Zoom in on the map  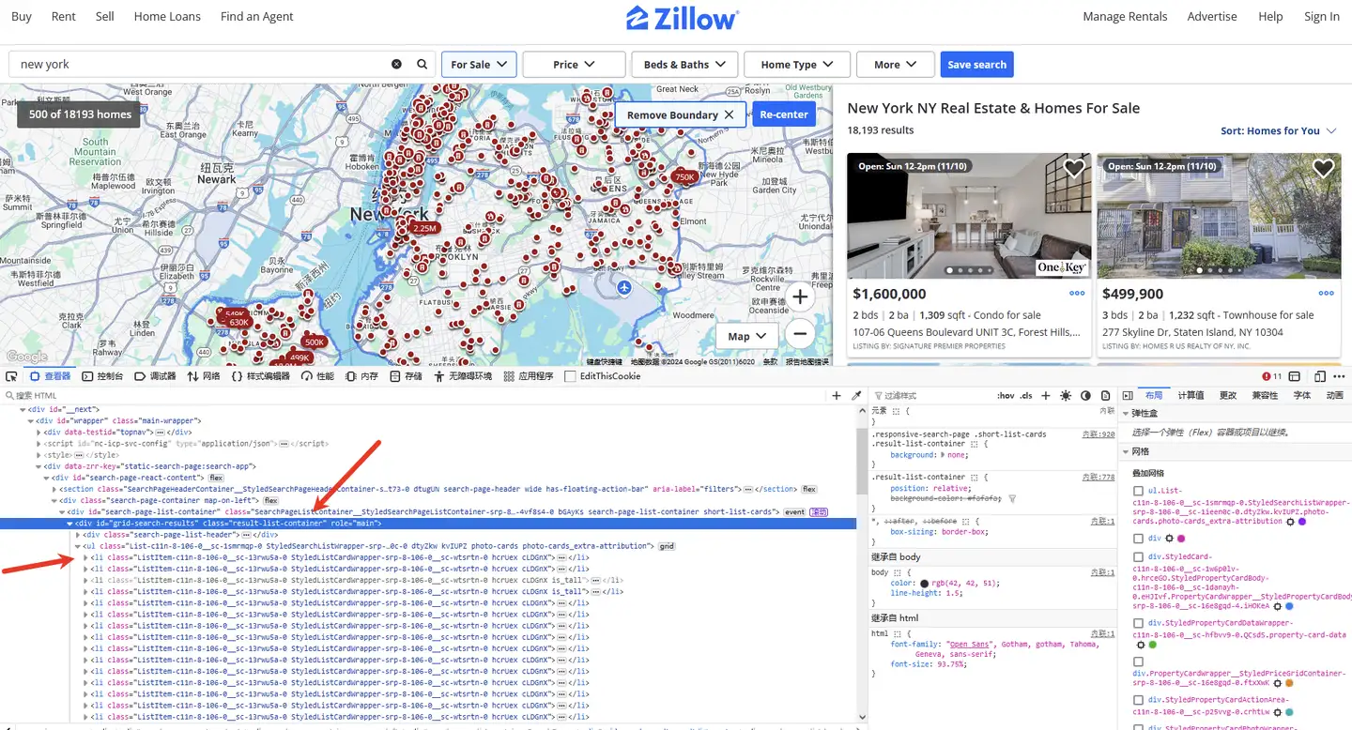coord(800,297)
